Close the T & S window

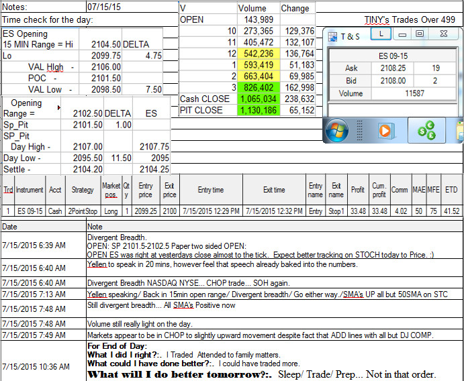pyautogui.click(x=444, y=34)
